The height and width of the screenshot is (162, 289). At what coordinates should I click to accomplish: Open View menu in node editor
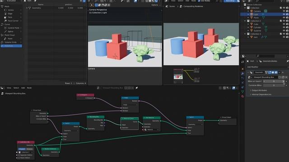(9, 88)
